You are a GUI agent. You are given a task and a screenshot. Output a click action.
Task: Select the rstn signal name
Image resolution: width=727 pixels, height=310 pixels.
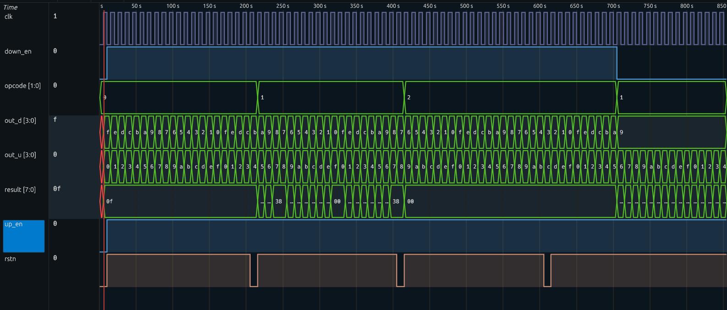click(x=10, y=259)
